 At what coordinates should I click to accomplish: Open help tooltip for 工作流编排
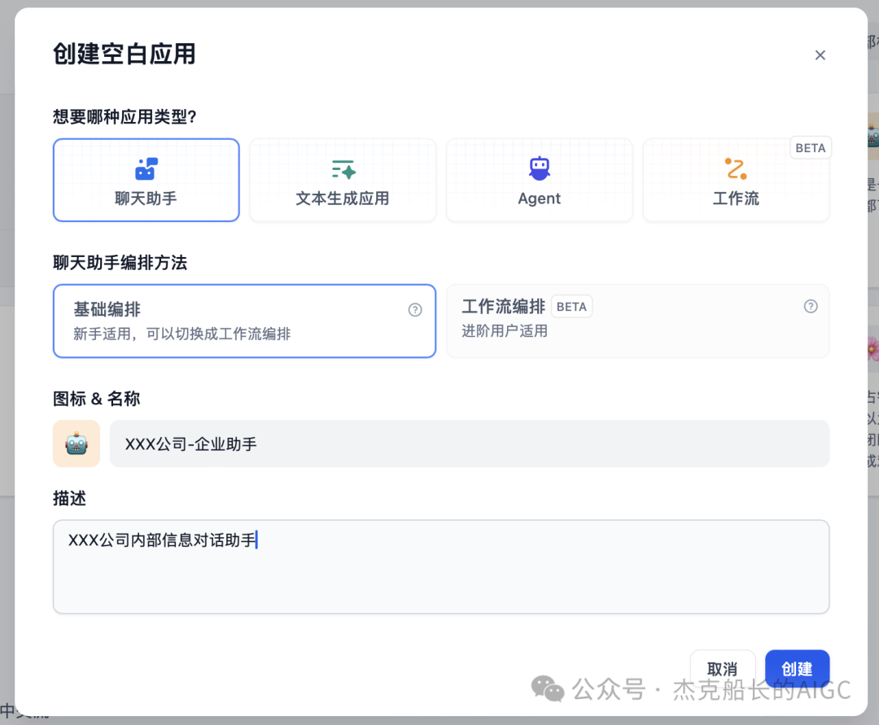811,307
